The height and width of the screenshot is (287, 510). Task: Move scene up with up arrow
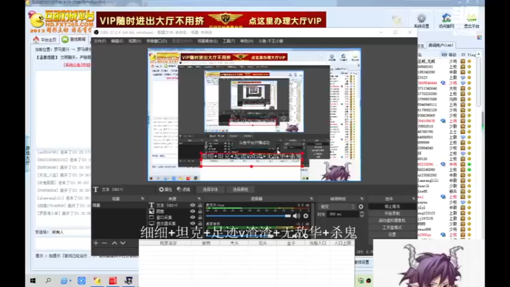click(115, 243)
